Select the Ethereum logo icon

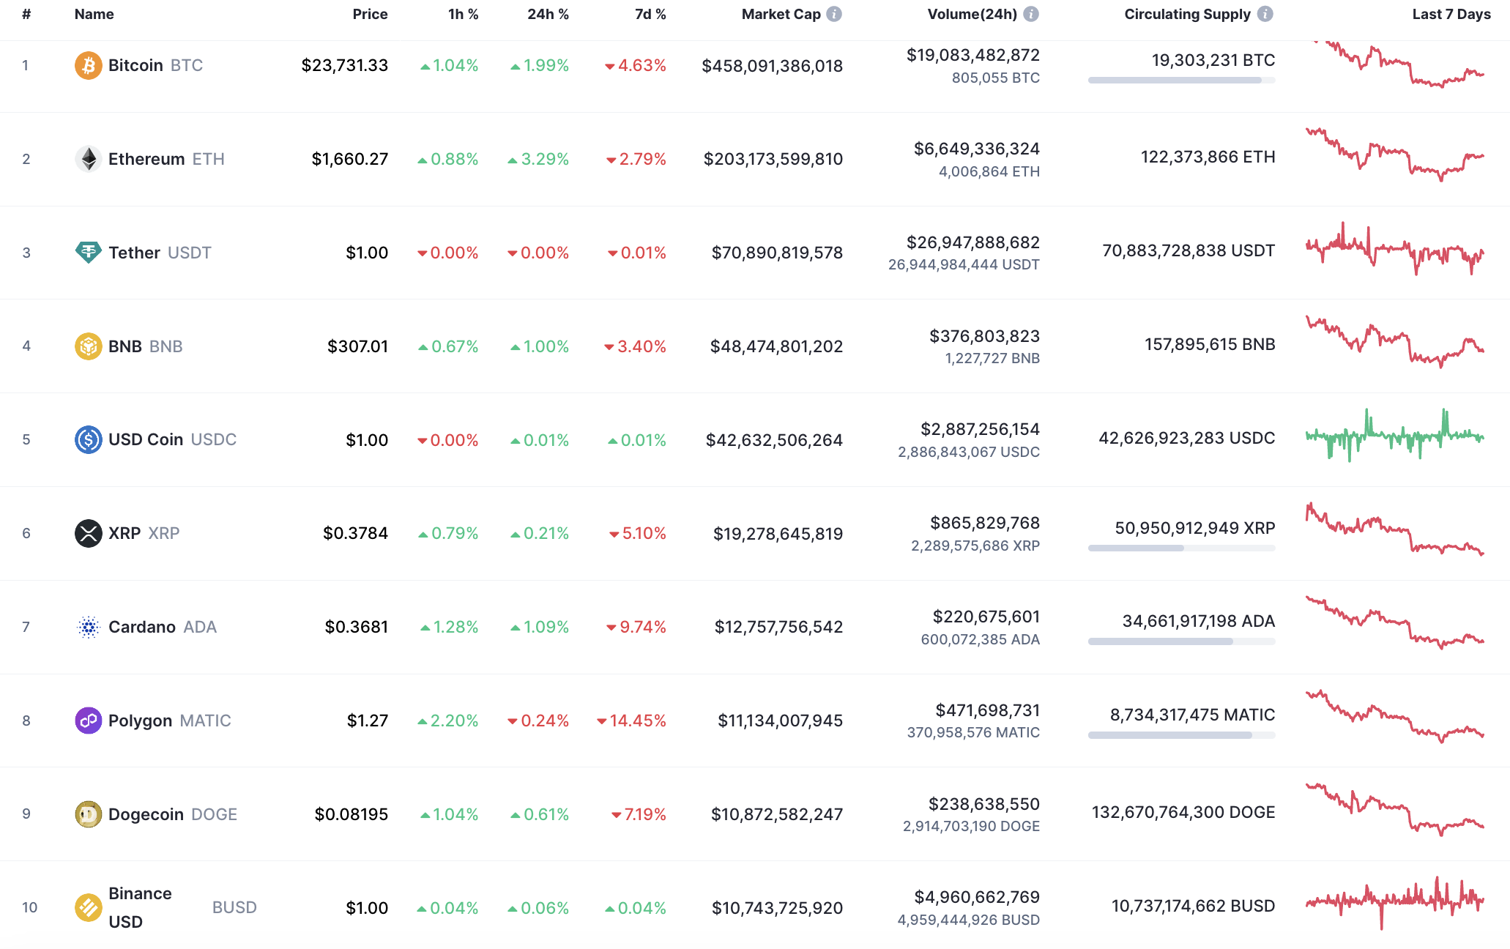point(88,159)
